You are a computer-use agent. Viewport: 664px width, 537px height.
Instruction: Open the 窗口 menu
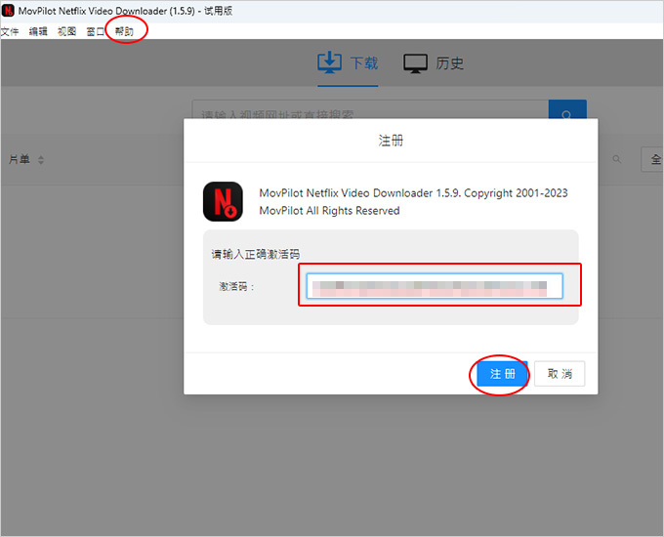pyautogui.click(x=96, y=31)
